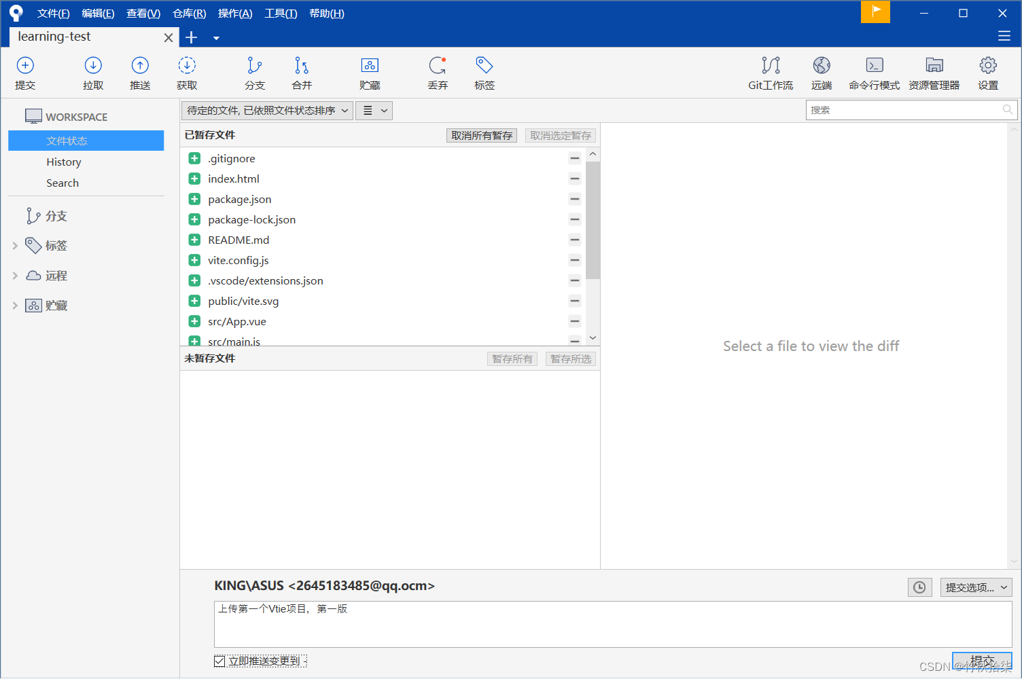Unstage index.html with its minus toggle
Image resolution: width=1022 pixels, height=679 pixels.
[x=574, y=179]
